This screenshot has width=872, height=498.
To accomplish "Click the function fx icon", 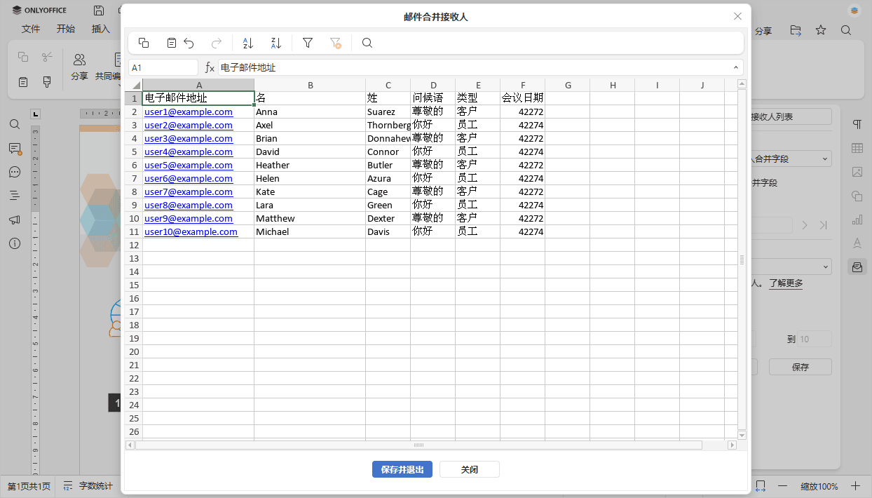I will tap(210, 67).
